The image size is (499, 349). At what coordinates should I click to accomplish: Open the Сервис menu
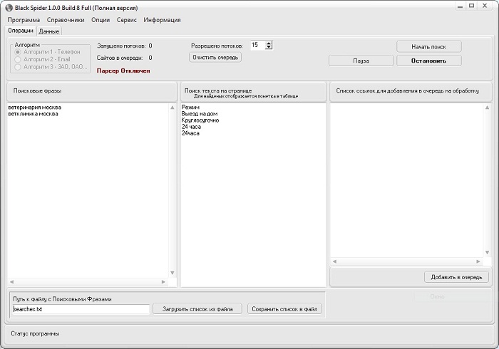pyautogui.click(x=127, y=20)
